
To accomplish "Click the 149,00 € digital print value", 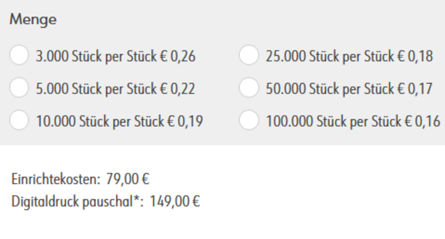I will click(x=175, y=202).
